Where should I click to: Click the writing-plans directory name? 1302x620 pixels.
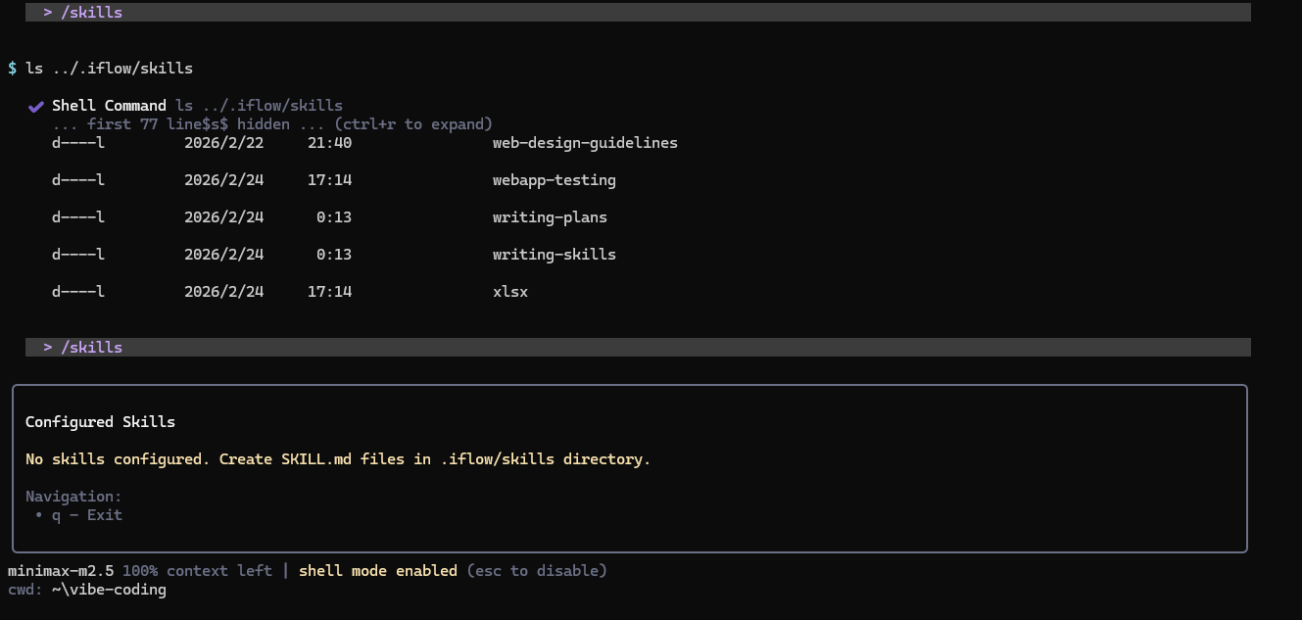(550, 217)
